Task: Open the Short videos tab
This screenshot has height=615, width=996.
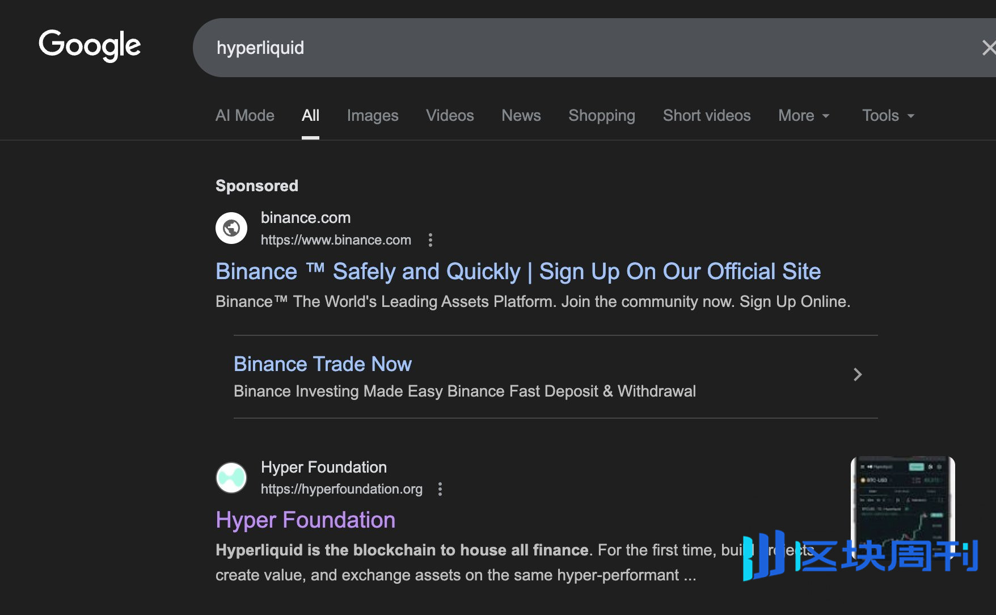Action: coord(707,115)
